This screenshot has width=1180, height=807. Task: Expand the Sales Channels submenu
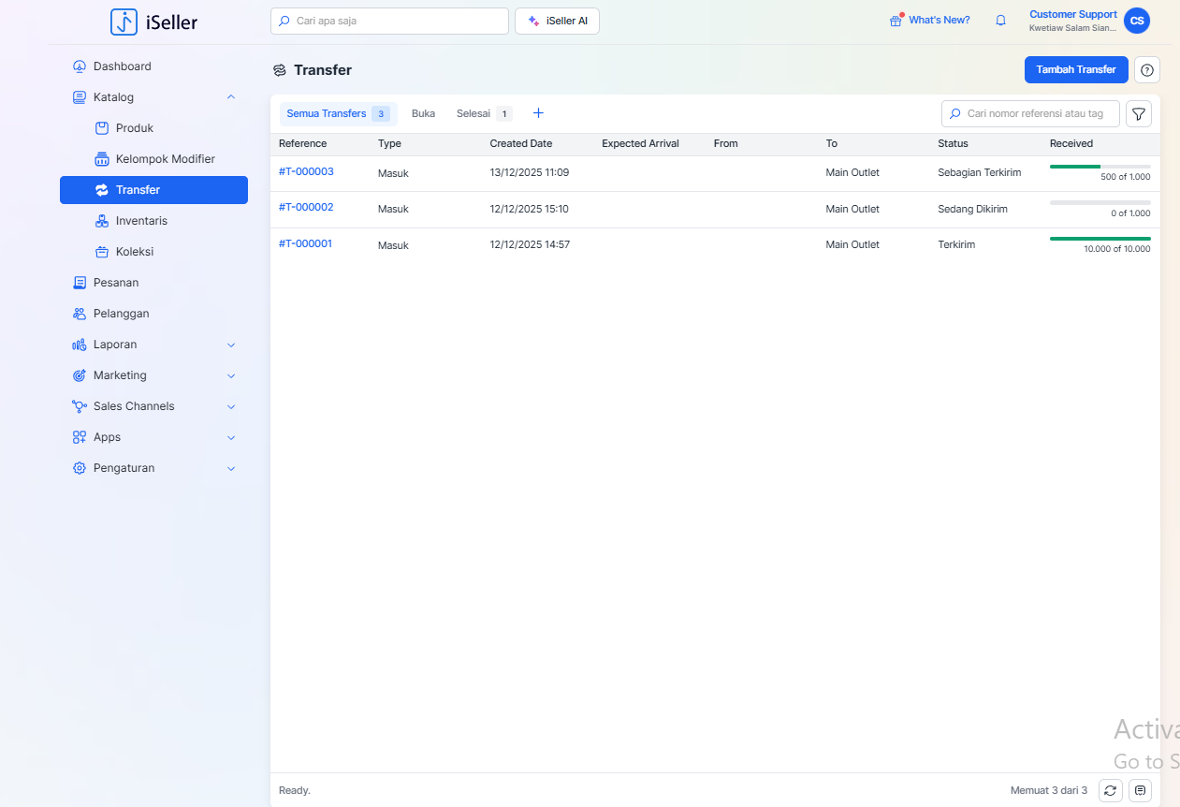click(x=231, y=406)
